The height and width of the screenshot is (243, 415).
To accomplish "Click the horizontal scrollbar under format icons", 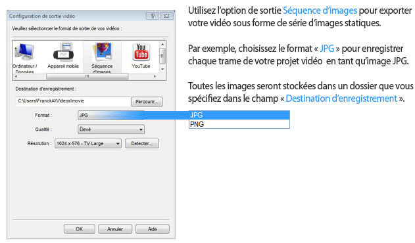I will coord(87,76).
